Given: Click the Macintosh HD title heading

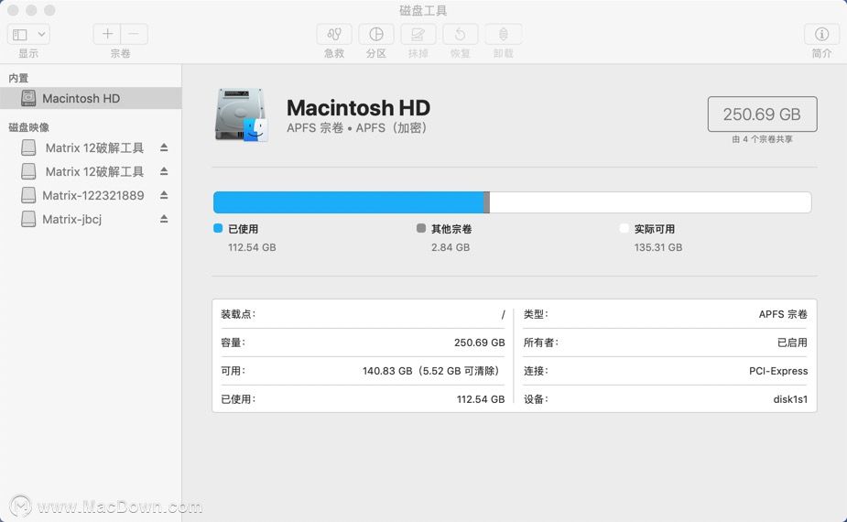Looking at the screenshot, I should click(x=358, y=107).
